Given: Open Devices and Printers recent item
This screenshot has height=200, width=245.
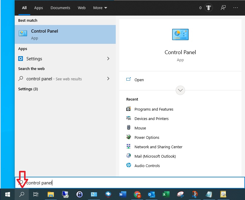Looking at the screenshot, I should (151, 119).
